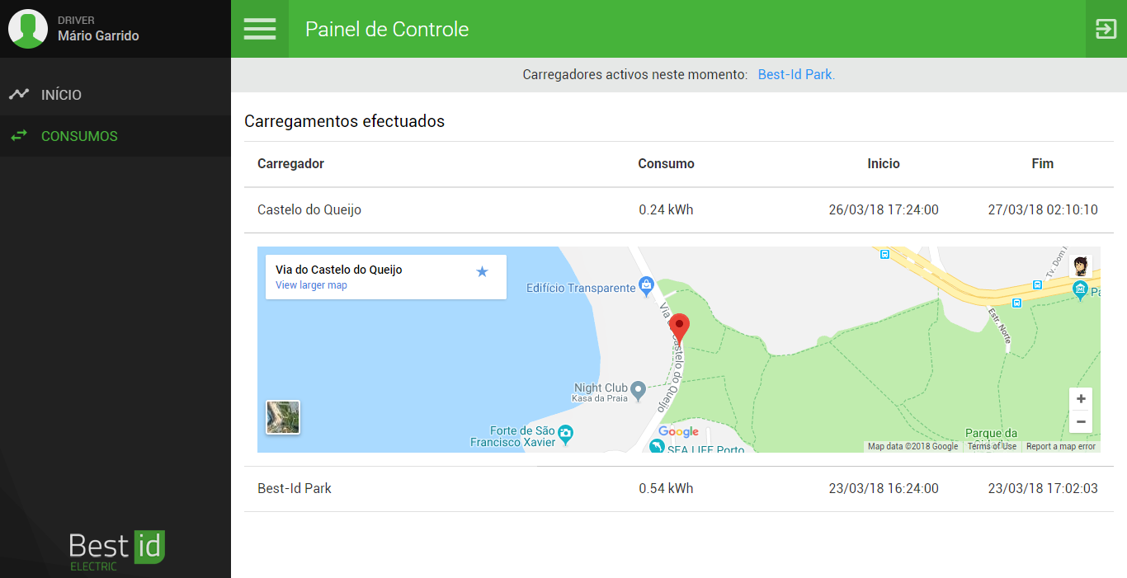The image size is (1127, 578).
Task: Open the Best-Id Park active charger link
Action: pyautogui.click(x=796, y=74)
